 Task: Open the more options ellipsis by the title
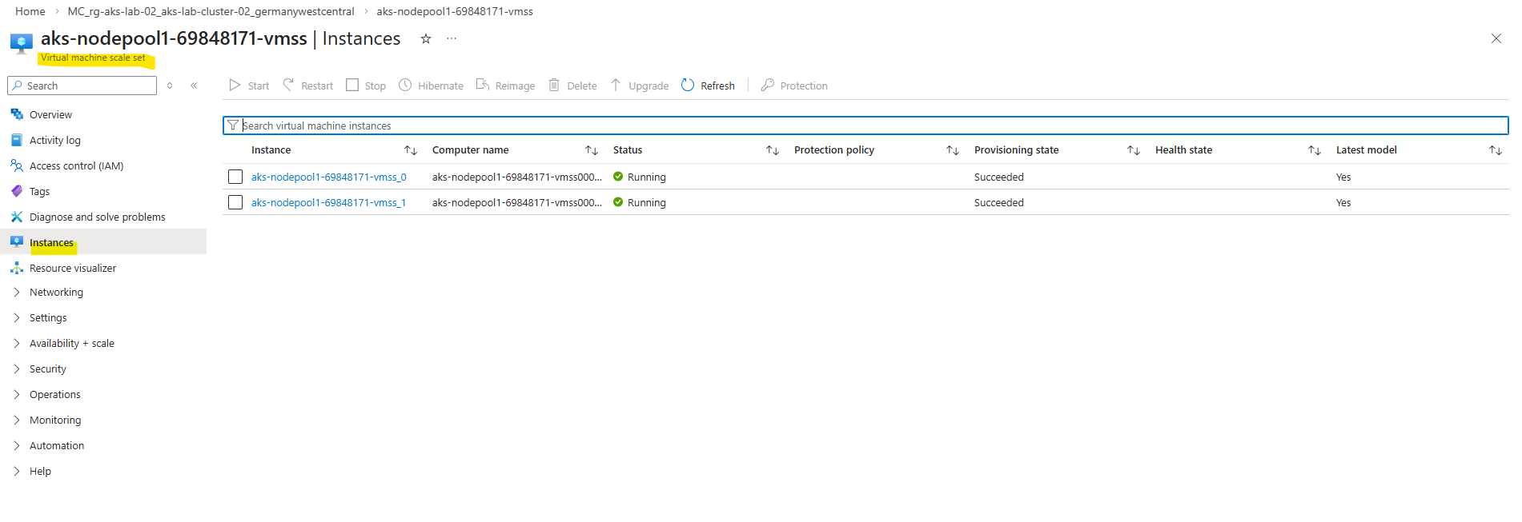pyautogui.click(x=452, y=38)
